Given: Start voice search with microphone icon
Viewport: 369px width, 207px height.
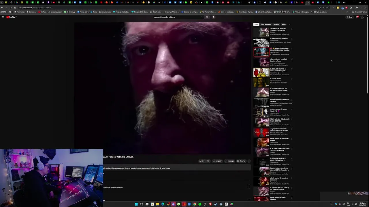Looking at the screenshot, I should point(214,17).
